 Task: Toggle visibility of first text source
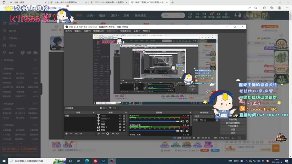point(120,116)
